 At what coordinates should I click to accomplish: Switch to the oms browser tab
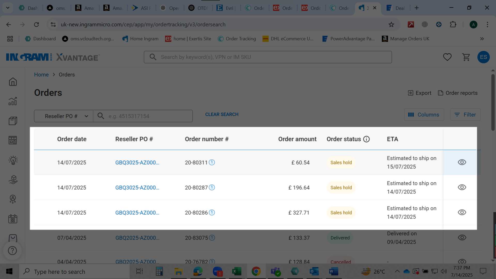[x=57, y=8]
